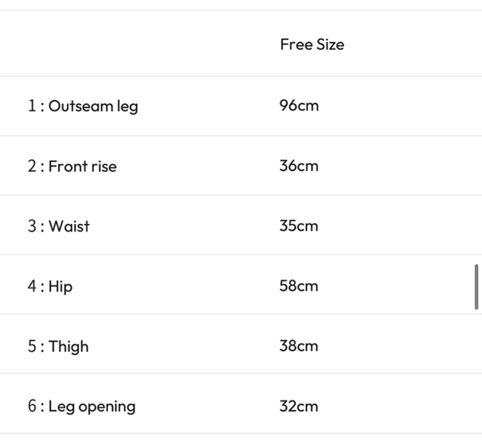Click the 38cm thigh value
Image resolution: width=482 pixels, height=442 pixels.
[299, 345]
